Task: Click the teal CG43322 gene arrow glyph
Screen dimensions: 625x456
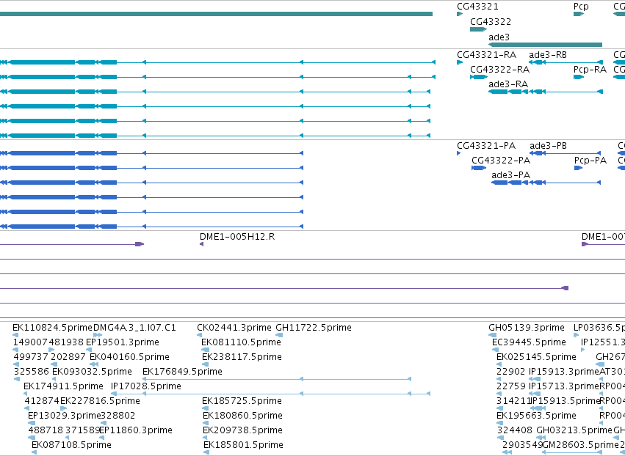Action: (478, 29)
